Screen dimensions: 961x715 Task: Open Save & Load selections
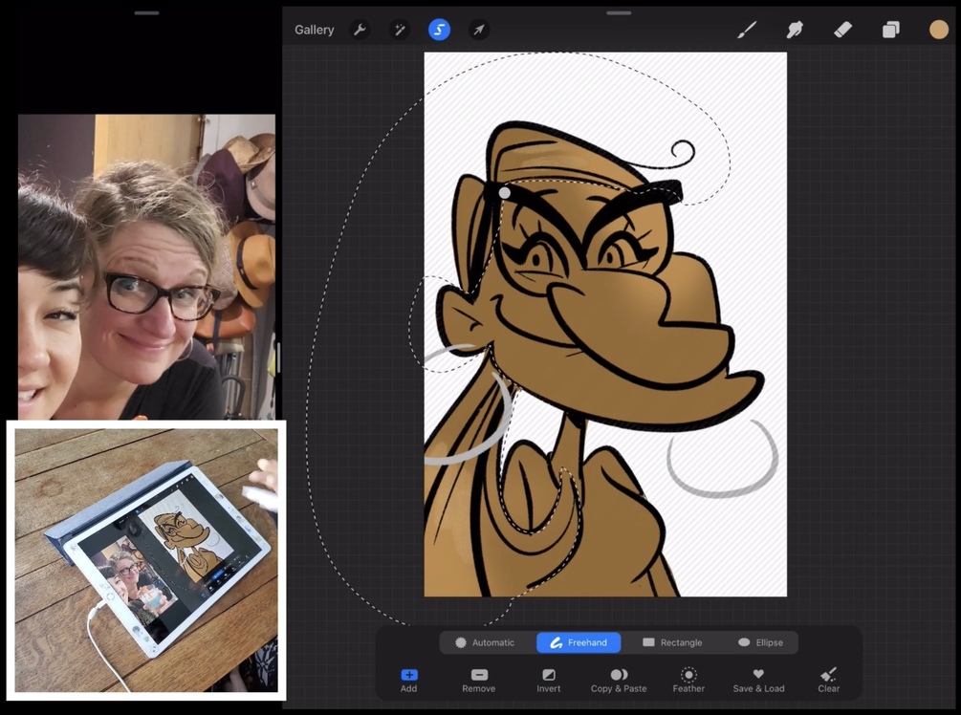758,681
